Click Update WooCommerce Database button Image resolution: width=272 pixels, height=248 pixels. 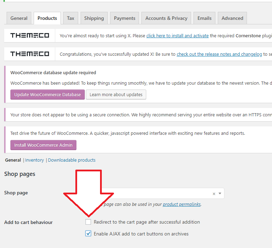48,95
